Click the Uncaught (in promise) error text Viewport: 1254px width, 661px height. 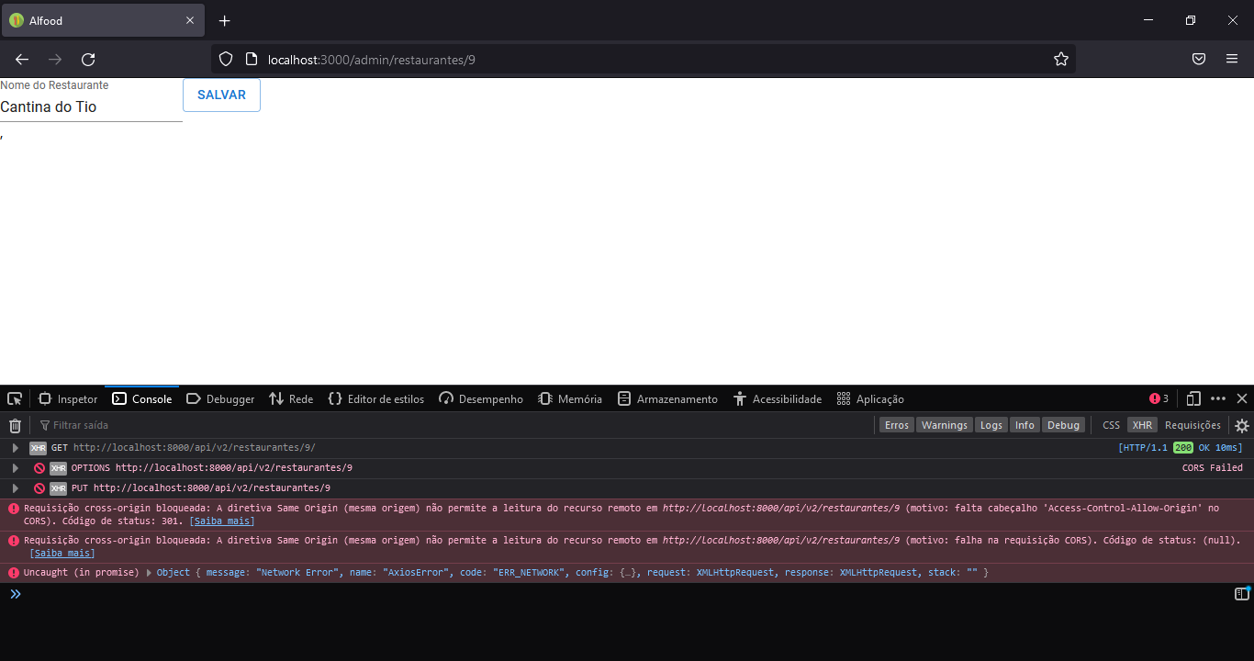tap(82, 573)
